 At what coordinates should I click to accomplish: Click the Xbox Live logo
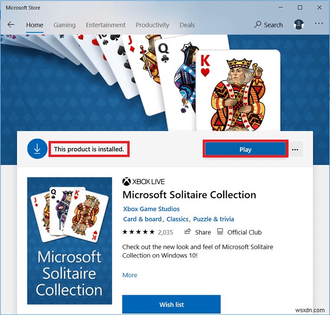(143, 182)
